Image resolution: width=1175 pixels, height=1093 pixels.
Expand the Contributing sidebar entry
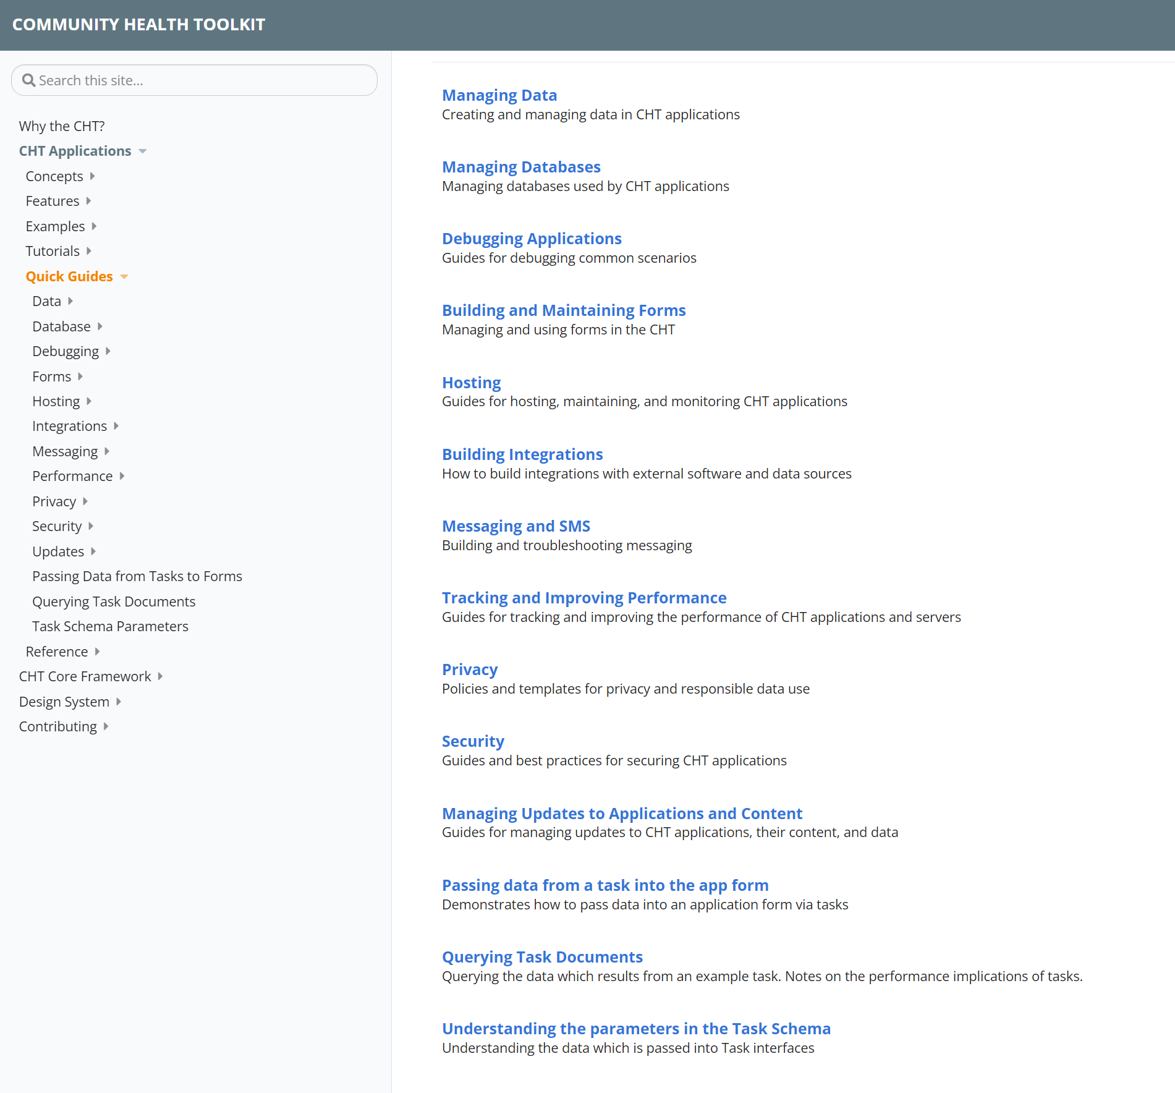(x=105, y=726)
